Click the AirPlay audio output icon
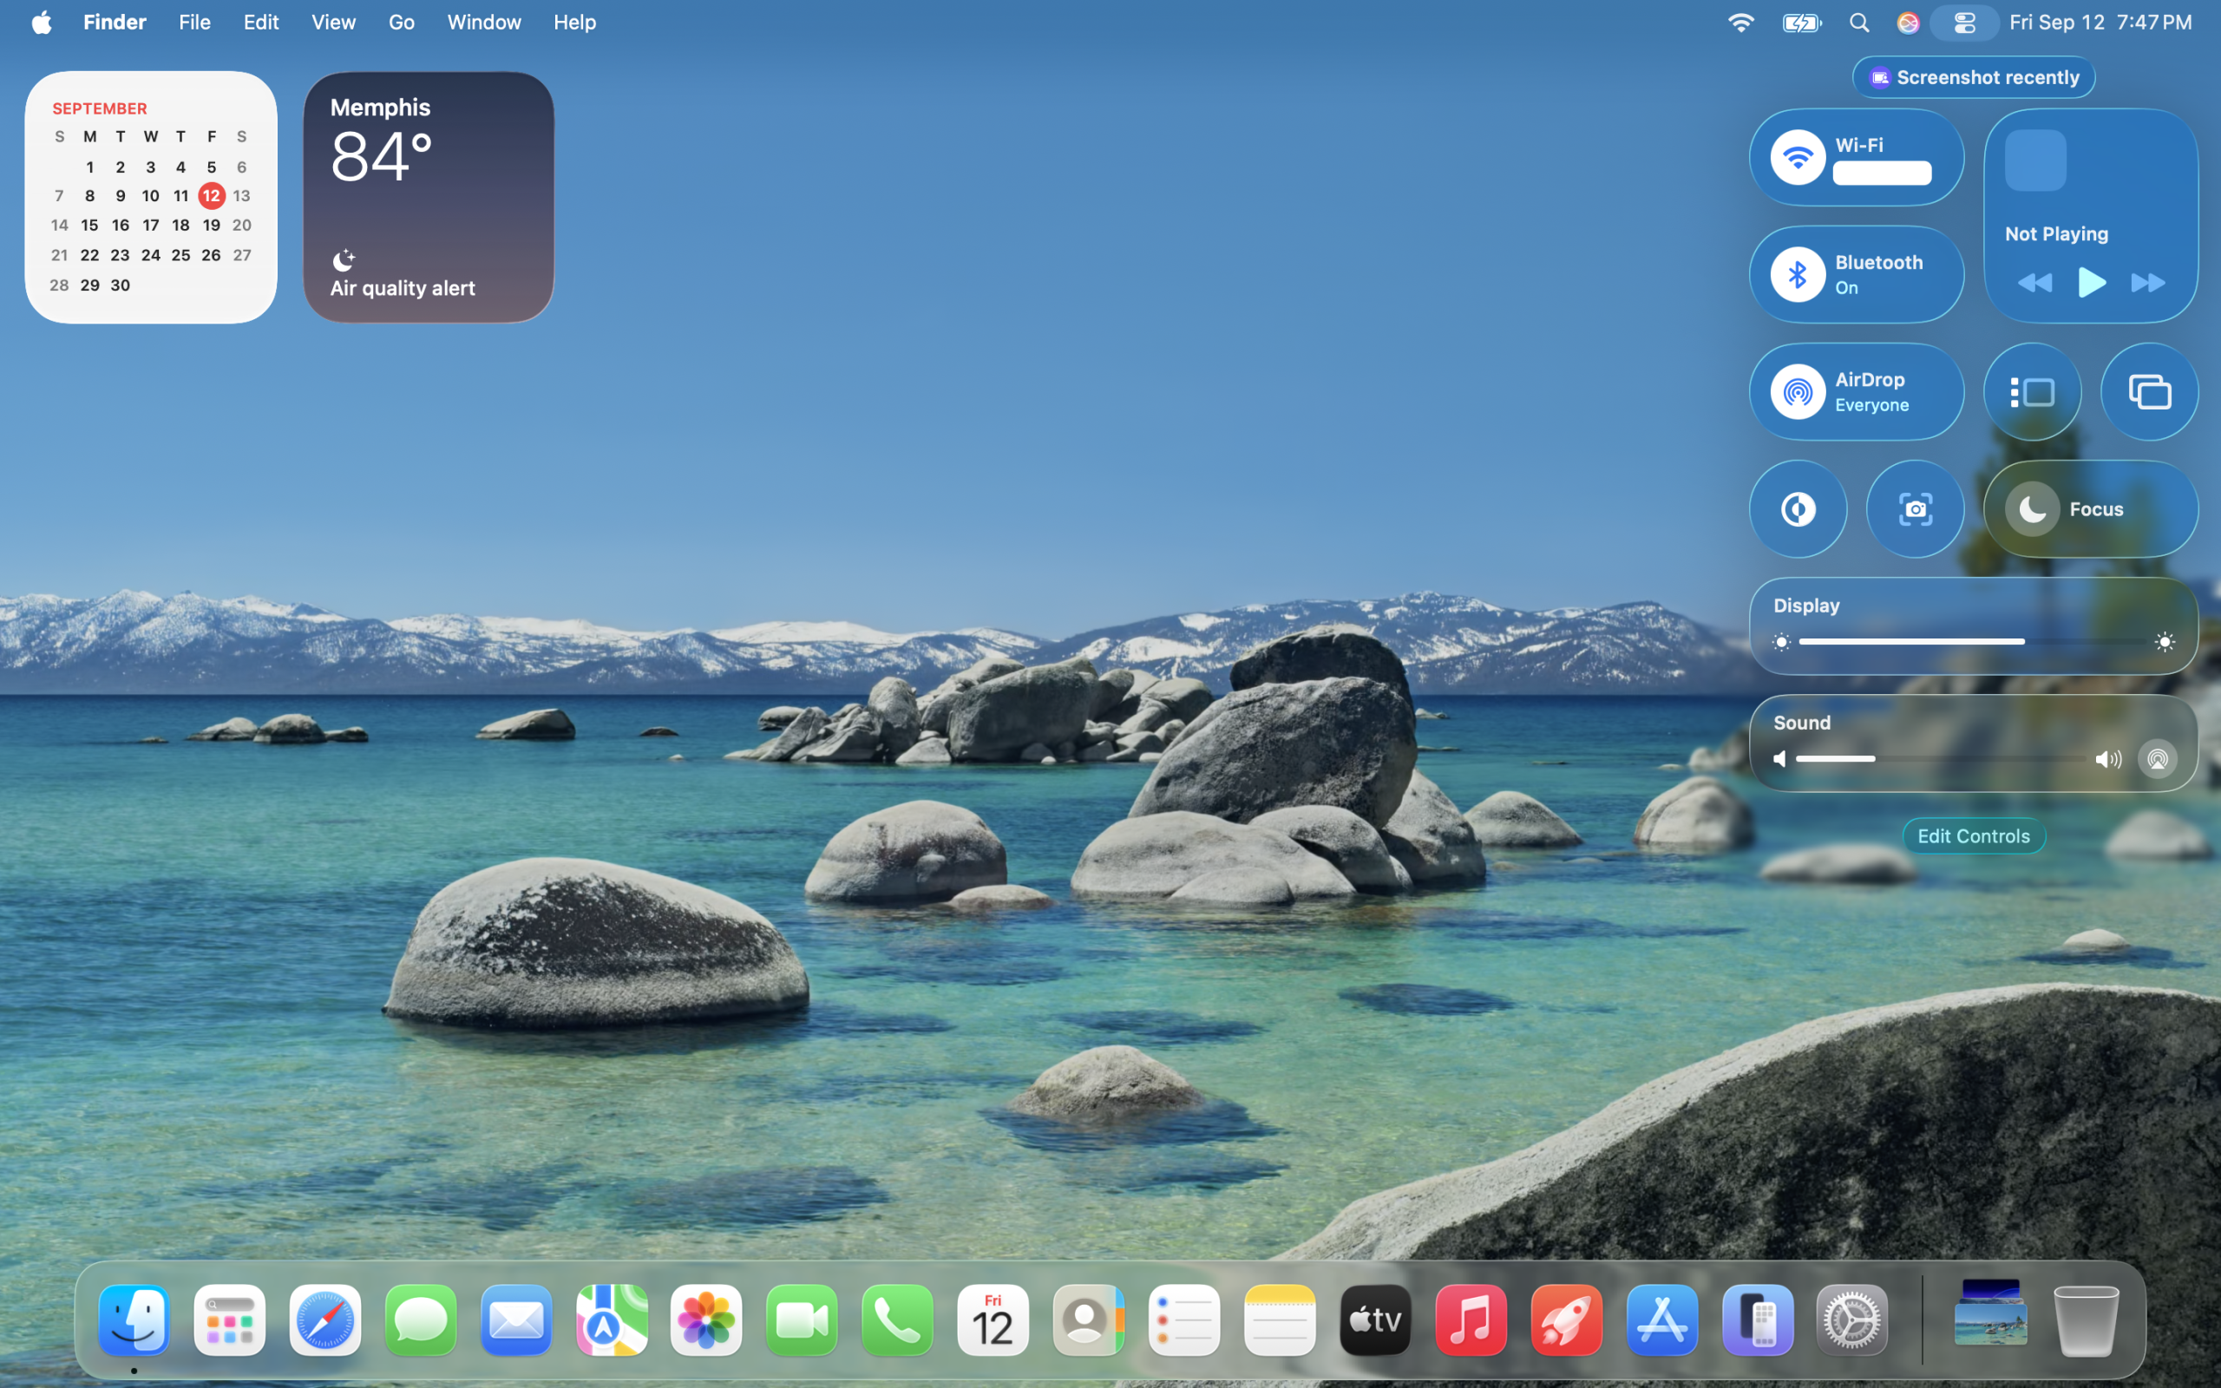This screenshot has width=2221, height=1388. (2157, 759)
